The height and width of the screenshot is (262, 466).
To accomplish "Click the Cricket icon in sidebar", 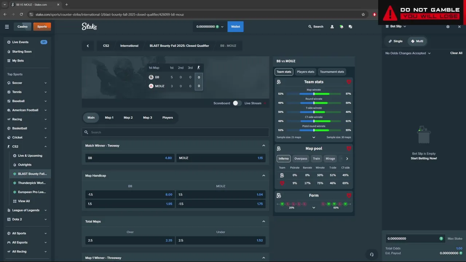I will point(9,138).
